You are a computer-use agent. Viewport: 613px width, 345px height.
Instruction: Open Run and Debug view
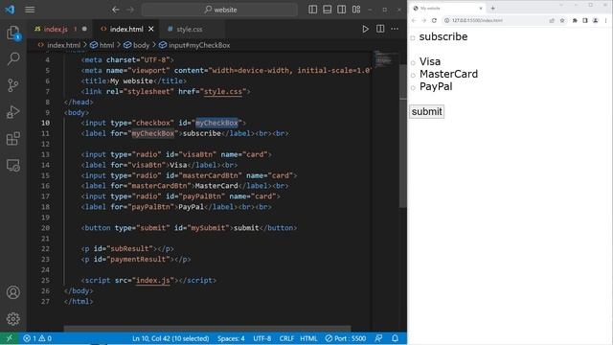pos(12,112)
